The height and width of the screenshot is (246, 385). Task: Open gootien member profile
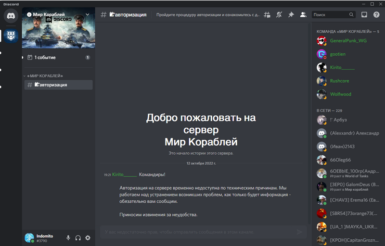pyautogui.click(x=348, y=54)
